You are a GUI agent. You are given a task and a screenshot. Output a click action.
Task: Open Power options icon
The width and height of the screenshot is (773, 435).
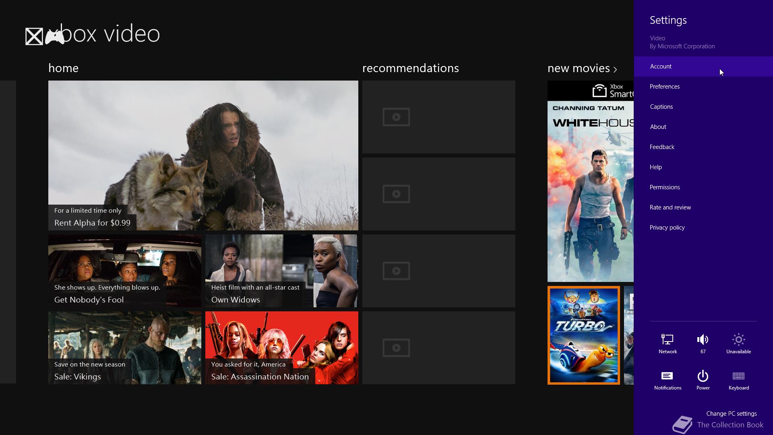click(x=703, y=376)
